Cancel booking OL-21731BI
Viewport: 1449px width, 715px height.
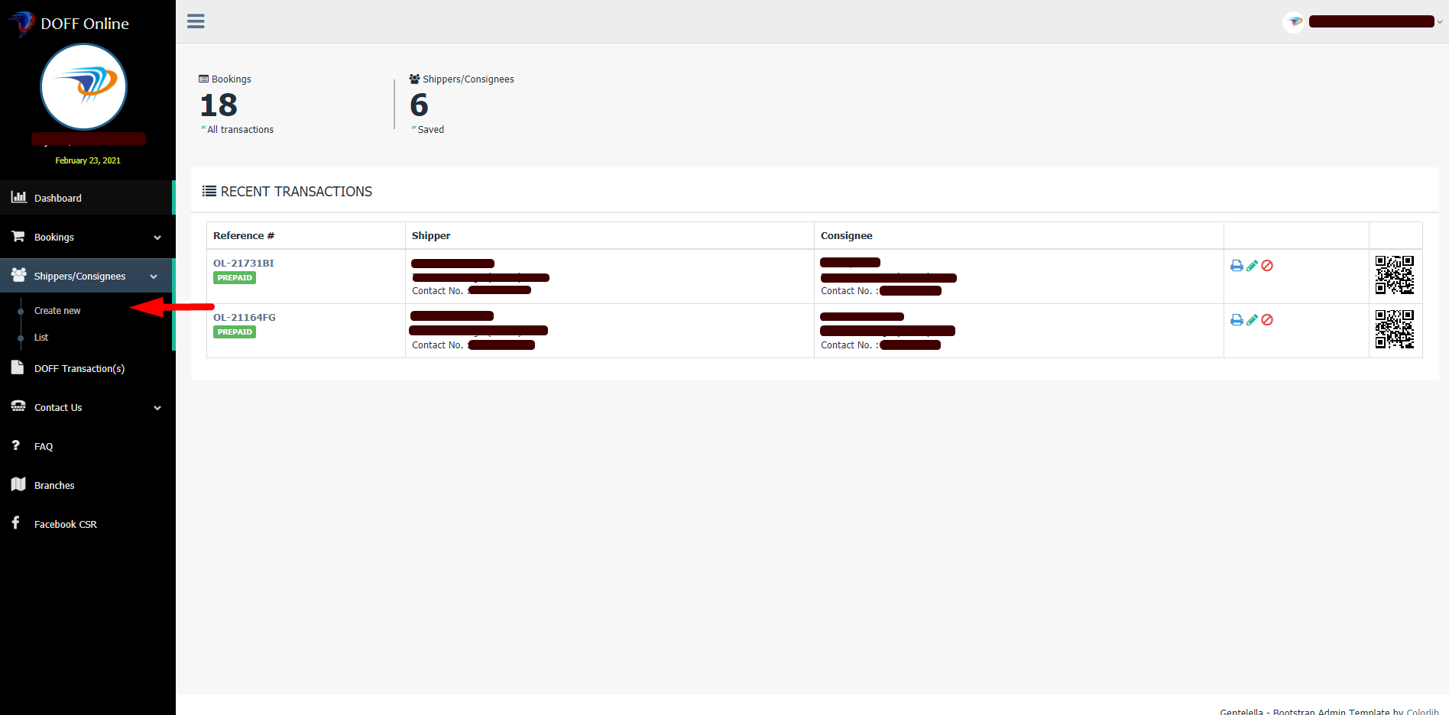tap(1267, 266)
